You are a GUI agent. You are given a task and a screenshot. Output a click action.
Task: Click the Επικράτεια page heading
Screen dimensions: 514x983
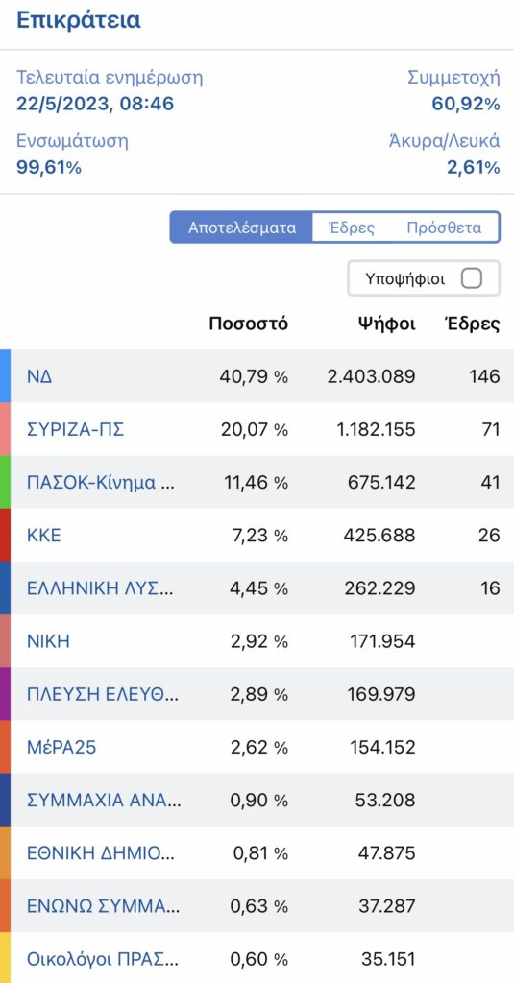[x=79, y=20]
